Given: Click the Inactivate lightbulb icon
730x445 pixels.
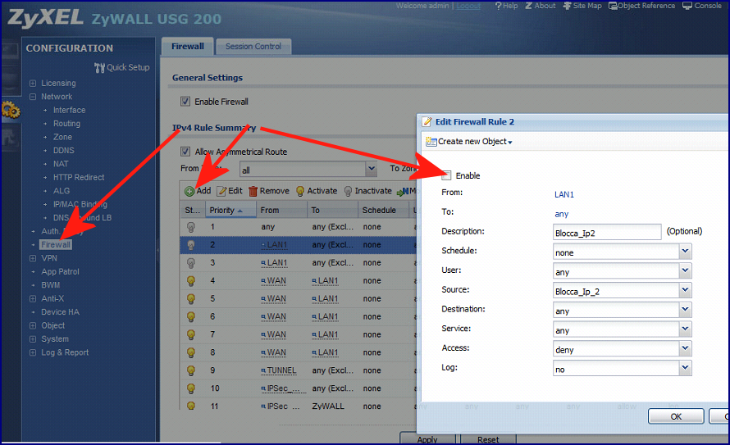Looking at the screenshot, I should click(x=348, y=191).
